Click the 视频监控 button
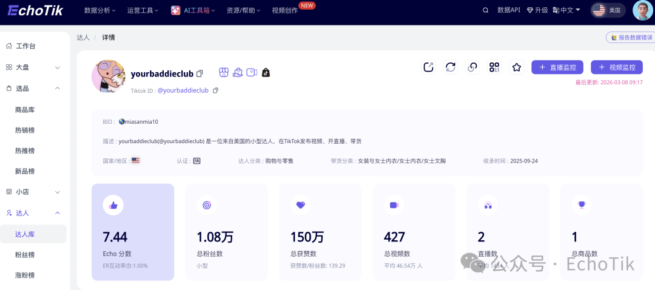This screenshot has height=290, width=655. pos(617,67)
